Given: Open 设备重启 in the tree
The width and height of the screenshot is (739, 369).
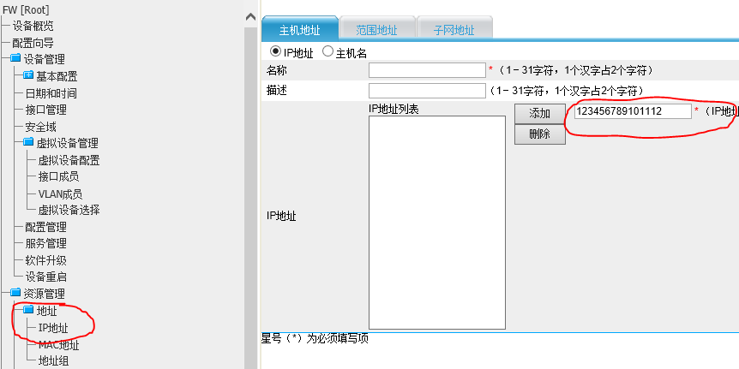Looking at the screenshot, I should 45,277.
